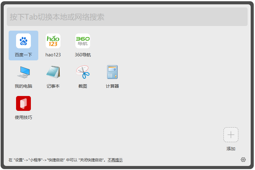Click the 添加 label text

click(231, 149)
